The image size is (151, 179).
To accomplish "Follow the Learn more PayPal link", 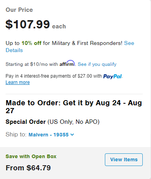I will click(x=18, y=82).
